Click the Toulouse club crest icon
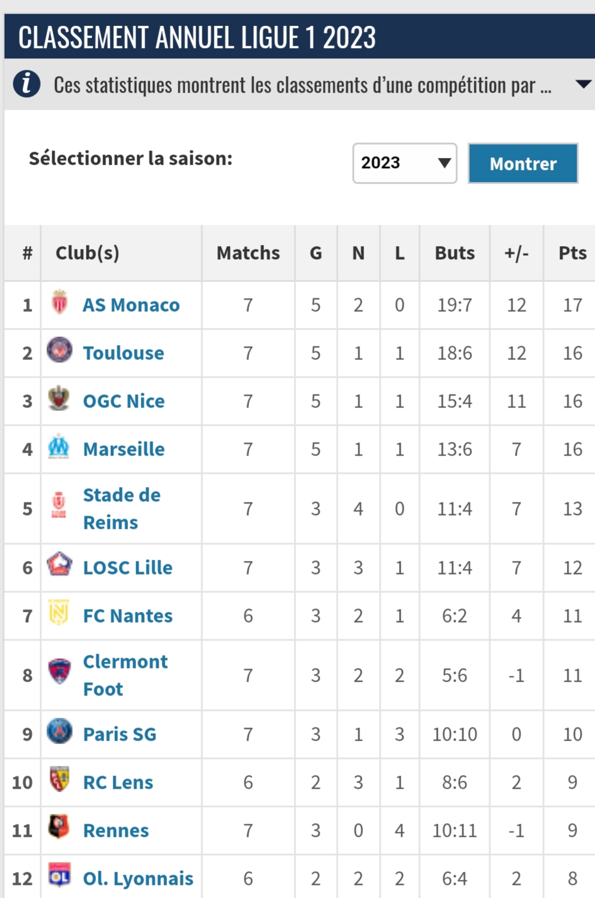Viewport: 595px width, 898px height. click(59, 350)
